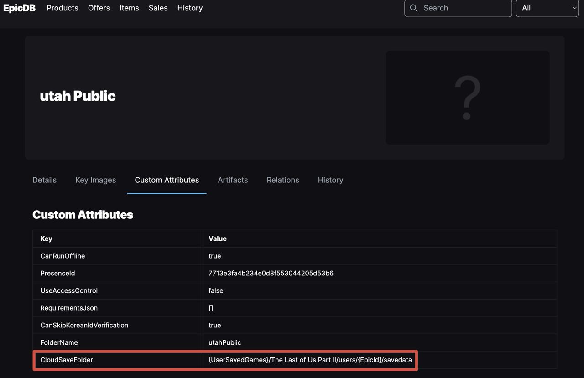Open the Artifacts tab
The height and width of the screenshot is (378, 584).
pos(233,180)
